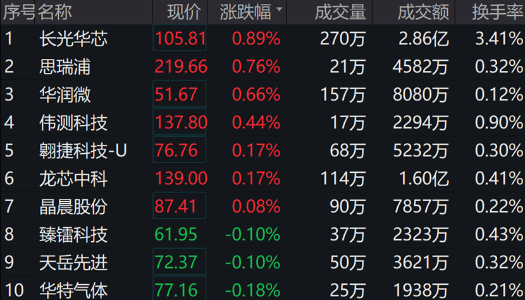Click turnover 2294万 of 伟测科技
The width and height of the screenshot is (525, 300).
click(421, 122)
